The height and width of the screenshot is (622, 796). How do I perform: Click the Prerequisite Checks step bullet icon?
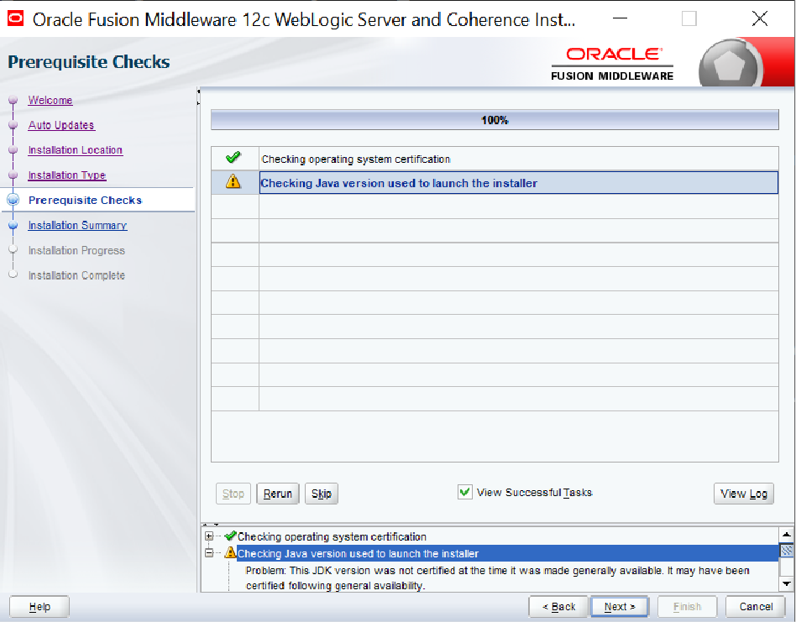[x=12, y=201]
